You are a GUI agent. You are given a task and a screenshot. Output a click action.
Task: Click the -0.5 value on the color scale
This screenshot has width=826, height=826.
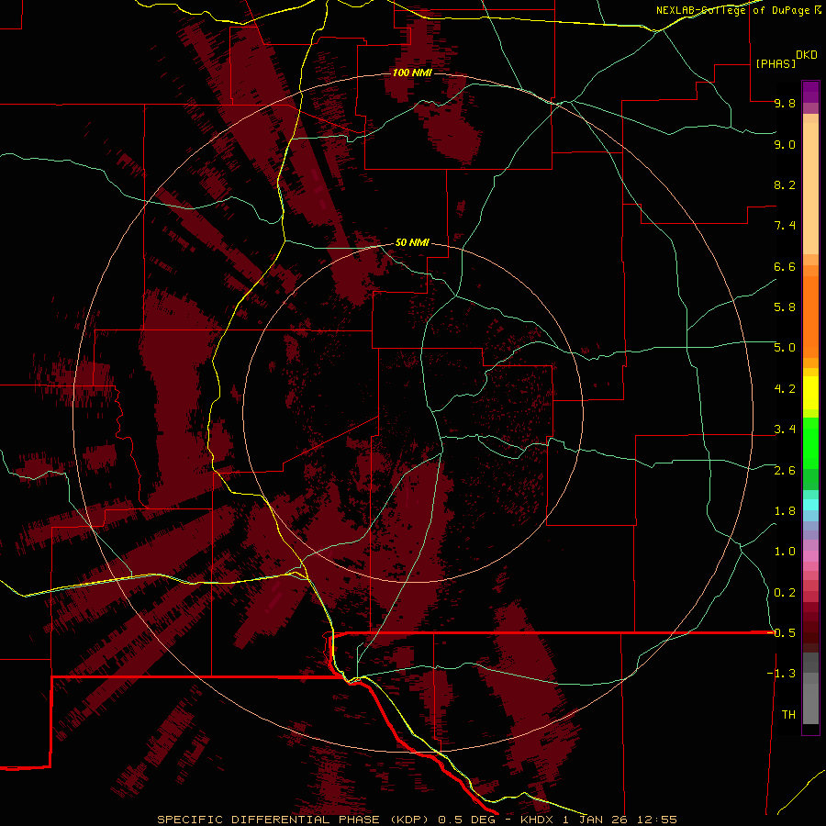(781, 633)
